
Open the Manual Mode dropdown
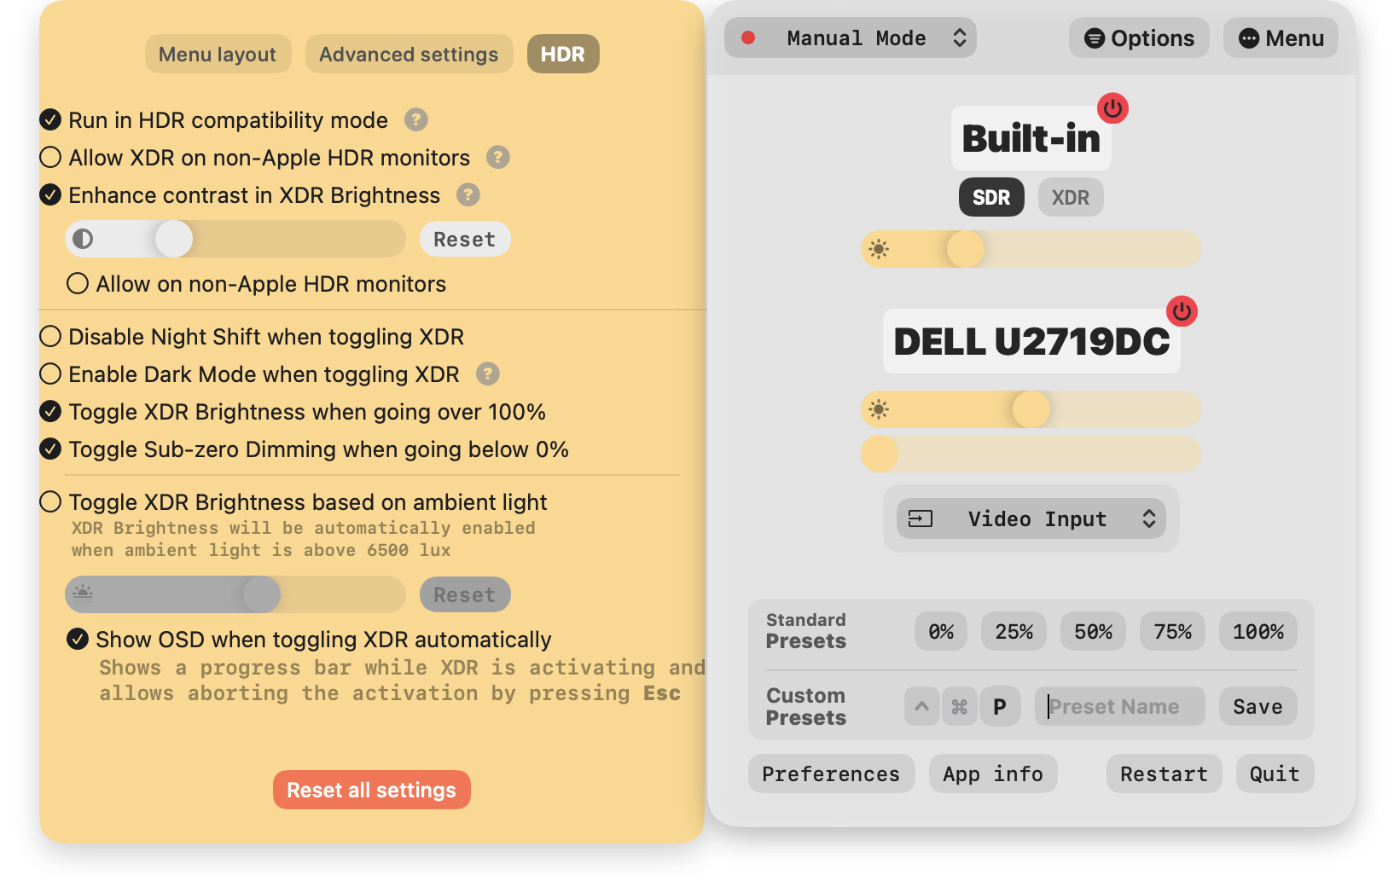point(851,38)
